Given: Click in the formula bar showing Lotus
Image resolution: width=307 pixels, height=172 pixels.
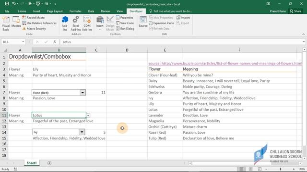Looking at the screenshot, I should coord(181,42).
